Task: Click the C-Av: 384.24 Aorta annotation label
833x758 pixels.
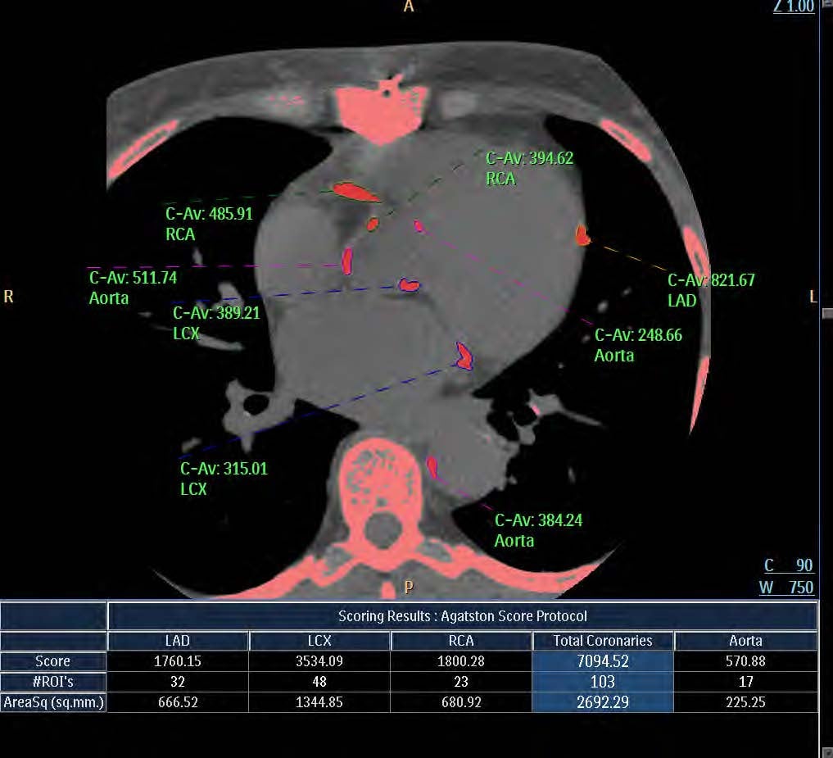Action: tap(538, 530)
